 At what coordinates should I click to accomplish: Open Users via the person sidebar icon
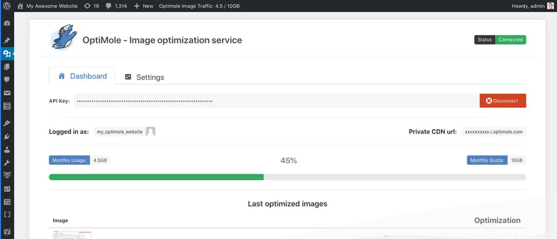[x=7, y=150]
